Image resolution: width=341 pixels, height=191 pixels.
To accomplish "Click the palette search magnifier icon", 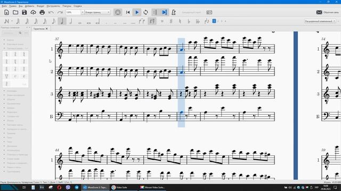I will [20, 33].
